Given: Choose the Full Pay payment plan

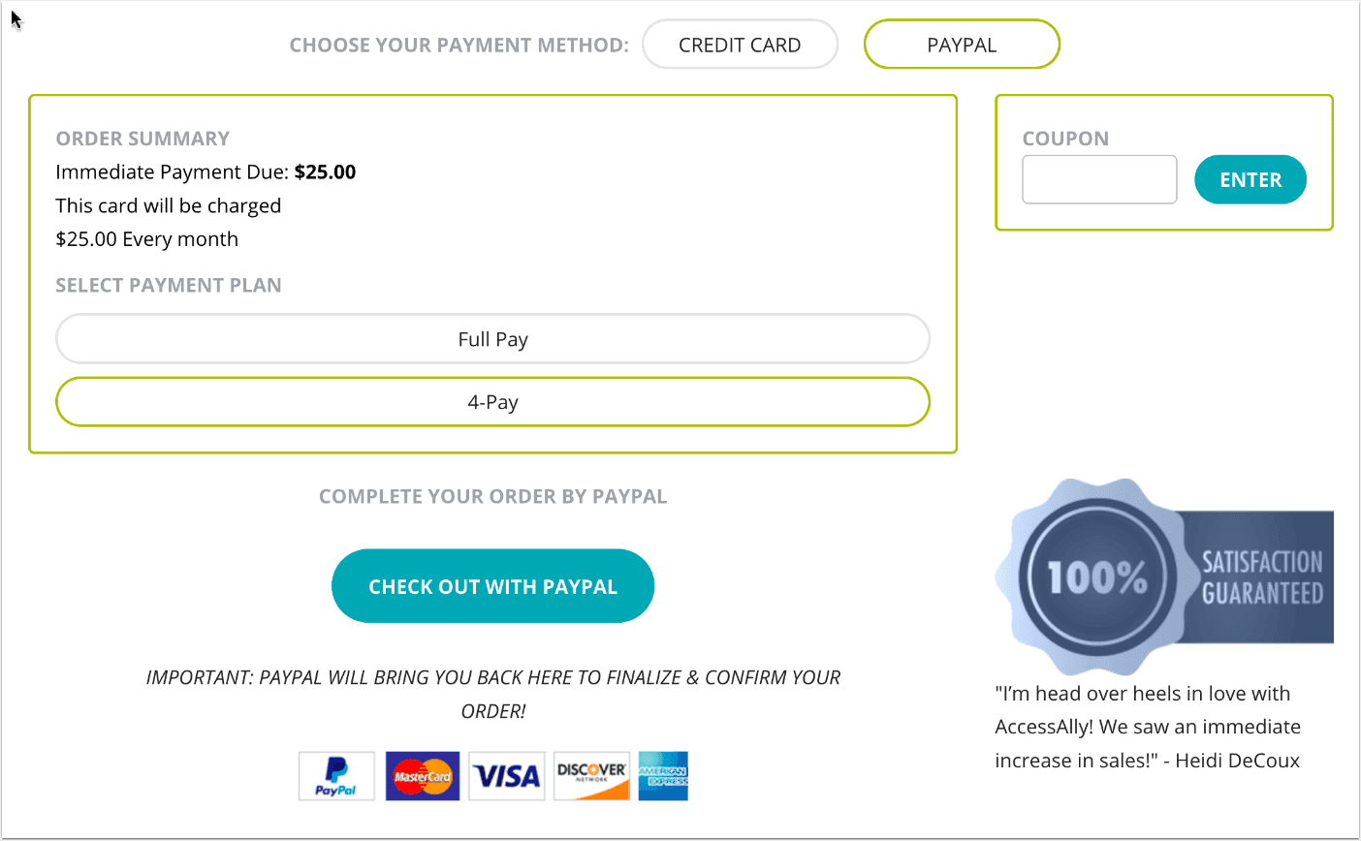Looking at the screenshot, I should [x=492, y=339].
